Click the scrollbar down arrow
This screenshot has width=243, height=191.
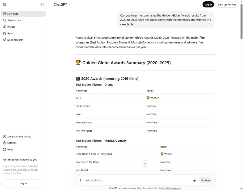pos(241,189)
